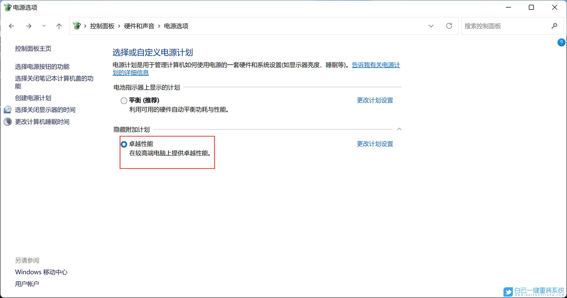Select the 卓越性能 power plan
Viewport: 567px width, 298px height.
tap(124, 144)
